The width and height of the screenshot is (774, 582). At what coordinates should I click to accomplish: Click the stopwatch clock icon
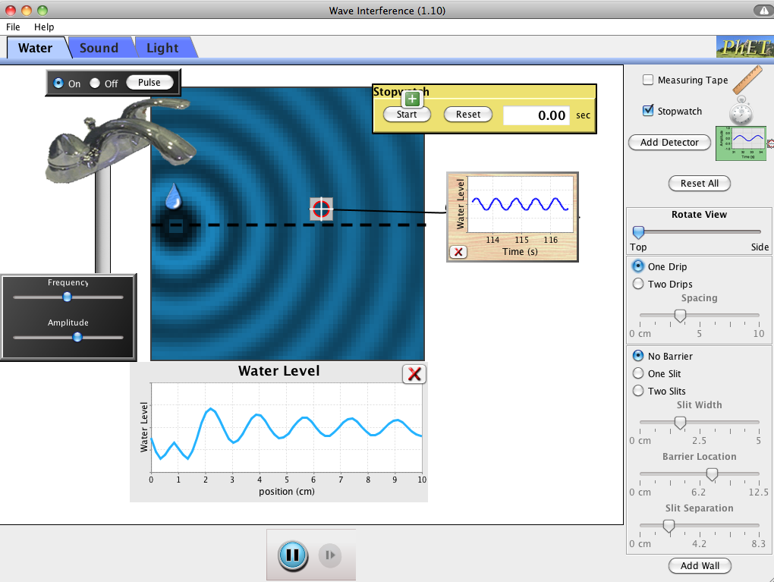coord(740,112)
